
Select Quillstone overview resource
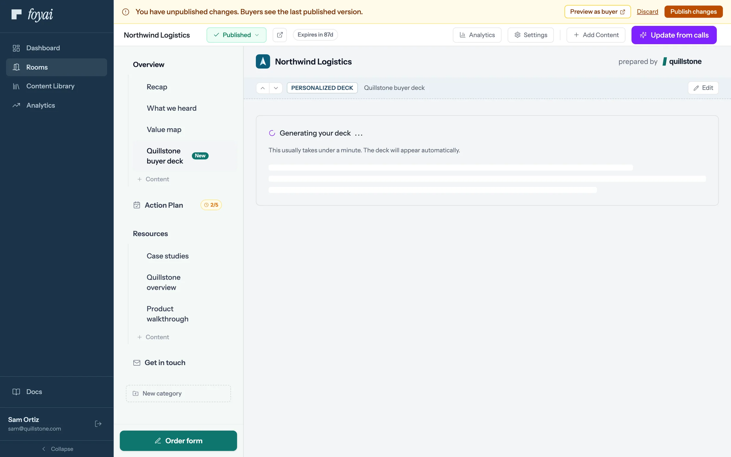[x=185, y=282]
